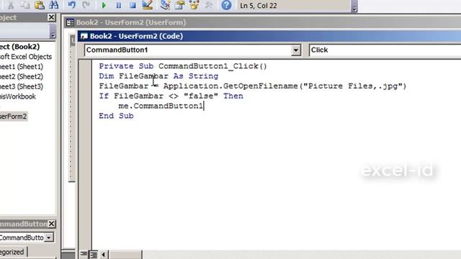Pause execution with the Break button
Viewport: 461px width, 259px height.
point(118,5)
